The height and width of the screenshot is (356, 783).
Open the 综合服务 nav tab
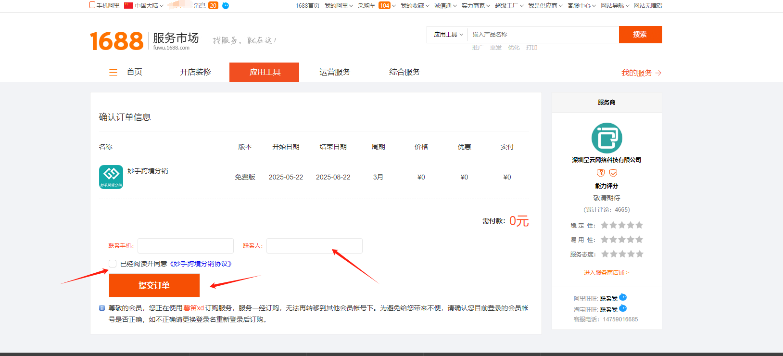coord(404,72)
